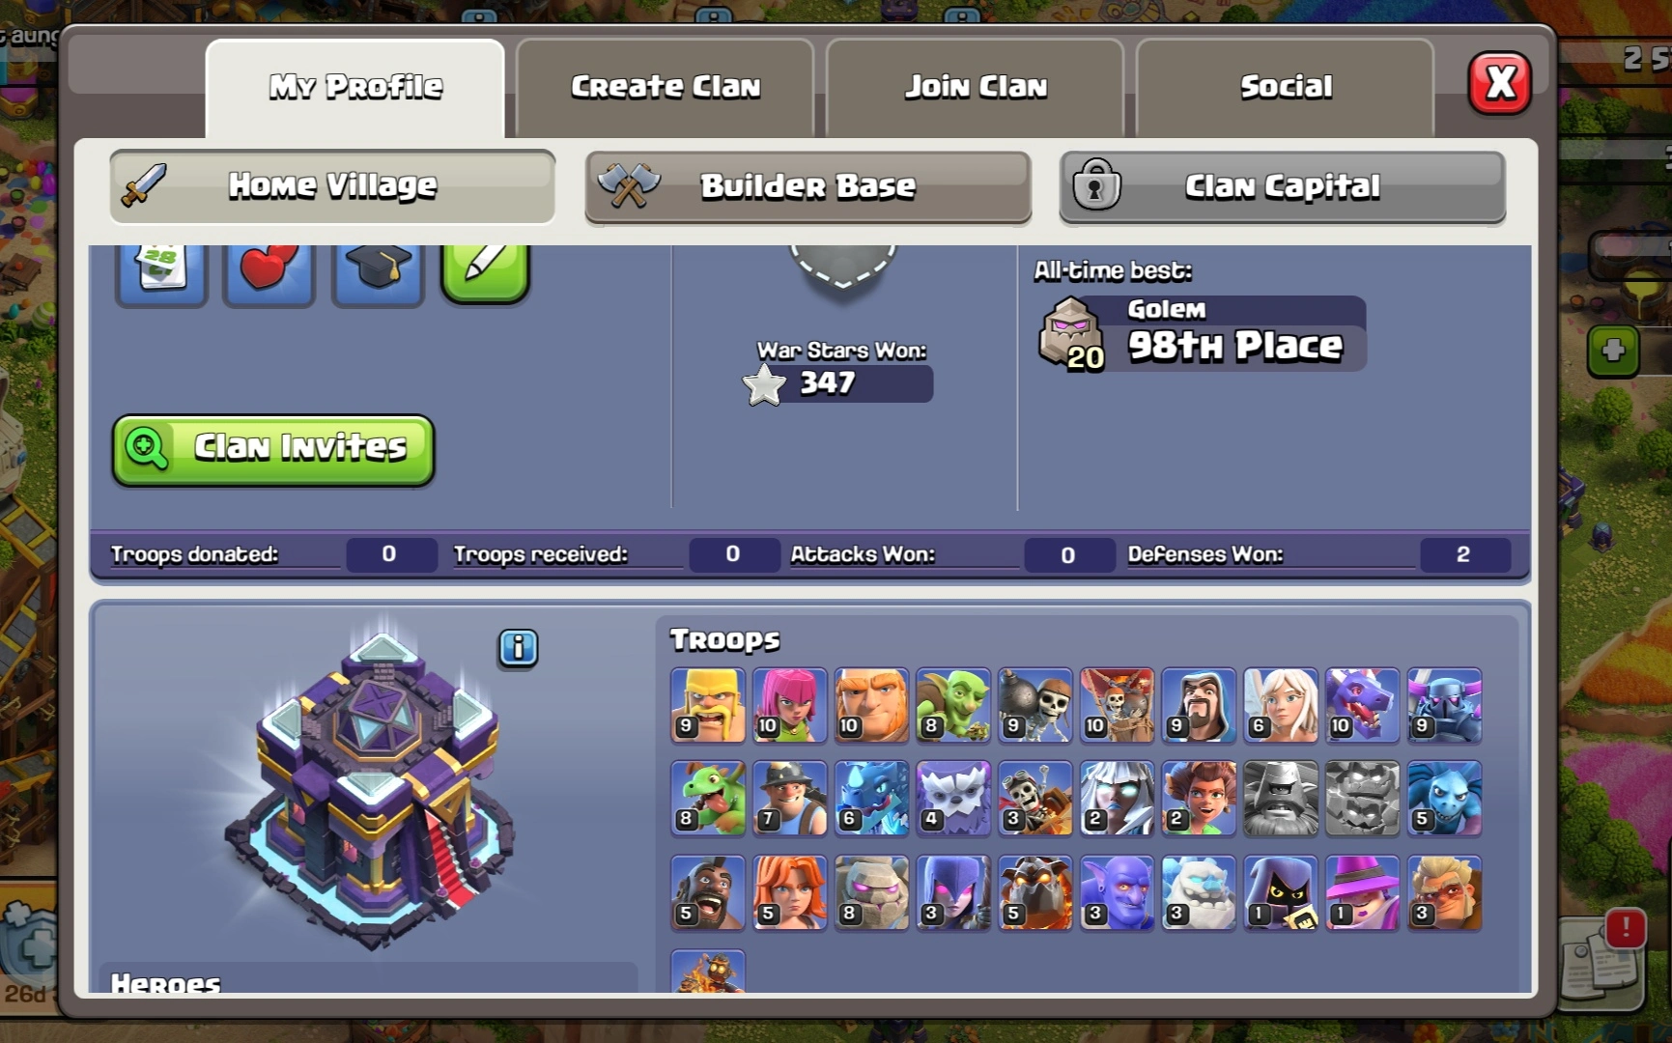This screenshot has height=1043, width=1672.
Task: Select the Hog Rider troop icon
Action: (708, 892)
